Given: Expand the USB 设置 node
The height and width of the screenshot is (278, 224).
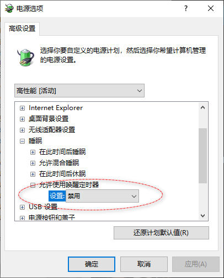Looking at the screenshot, I should tap(22, 207).
